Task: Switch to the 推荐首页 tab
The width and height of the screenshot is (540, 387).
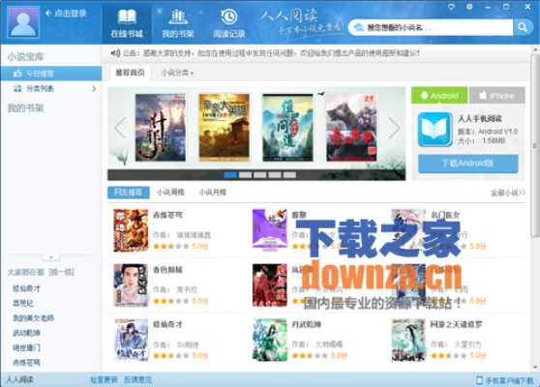Action: [131, 73]
